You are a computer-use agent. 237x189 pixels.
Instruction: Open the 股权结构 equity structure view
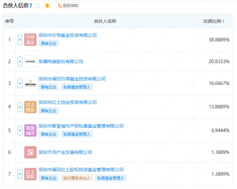(x=68, y=5)
